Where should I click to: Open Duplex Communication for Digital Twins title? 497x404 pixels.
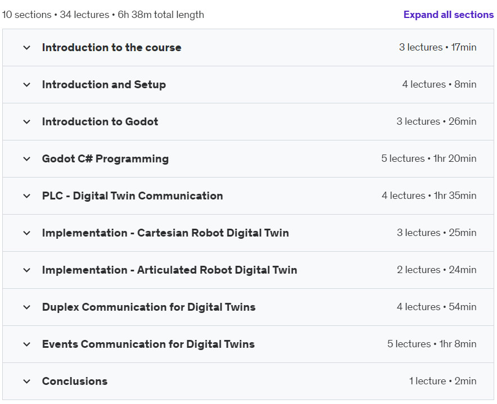(x=148, y=307)
